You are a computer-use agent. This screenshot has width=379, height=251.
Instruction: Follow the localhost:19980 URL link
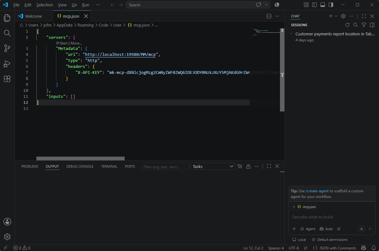pos(120,55)
